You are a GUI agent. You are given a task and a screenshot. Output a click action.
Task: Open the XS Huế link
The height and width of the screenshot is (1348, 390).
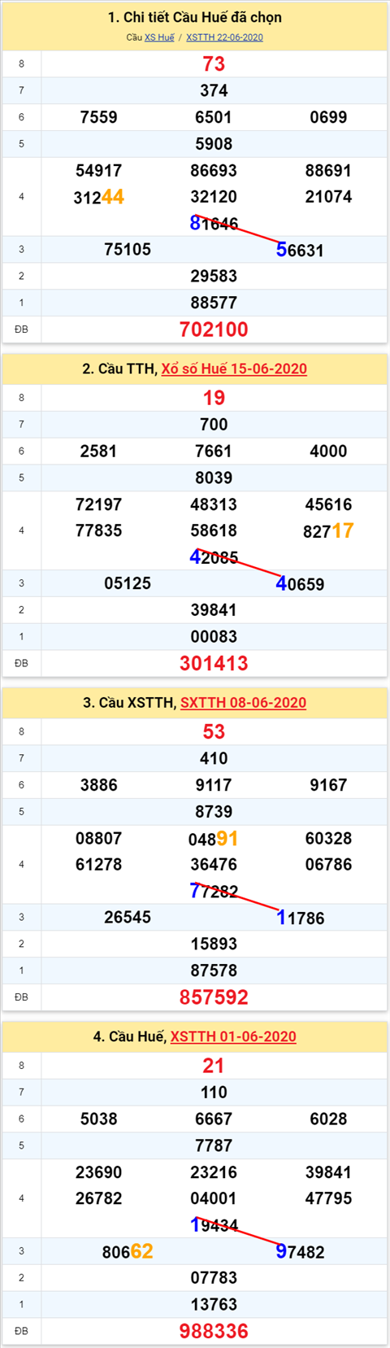(159, 37)
